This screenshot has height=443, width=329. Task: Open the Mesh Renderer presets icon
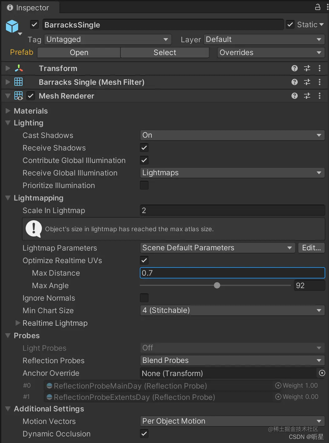click(307, 96)
